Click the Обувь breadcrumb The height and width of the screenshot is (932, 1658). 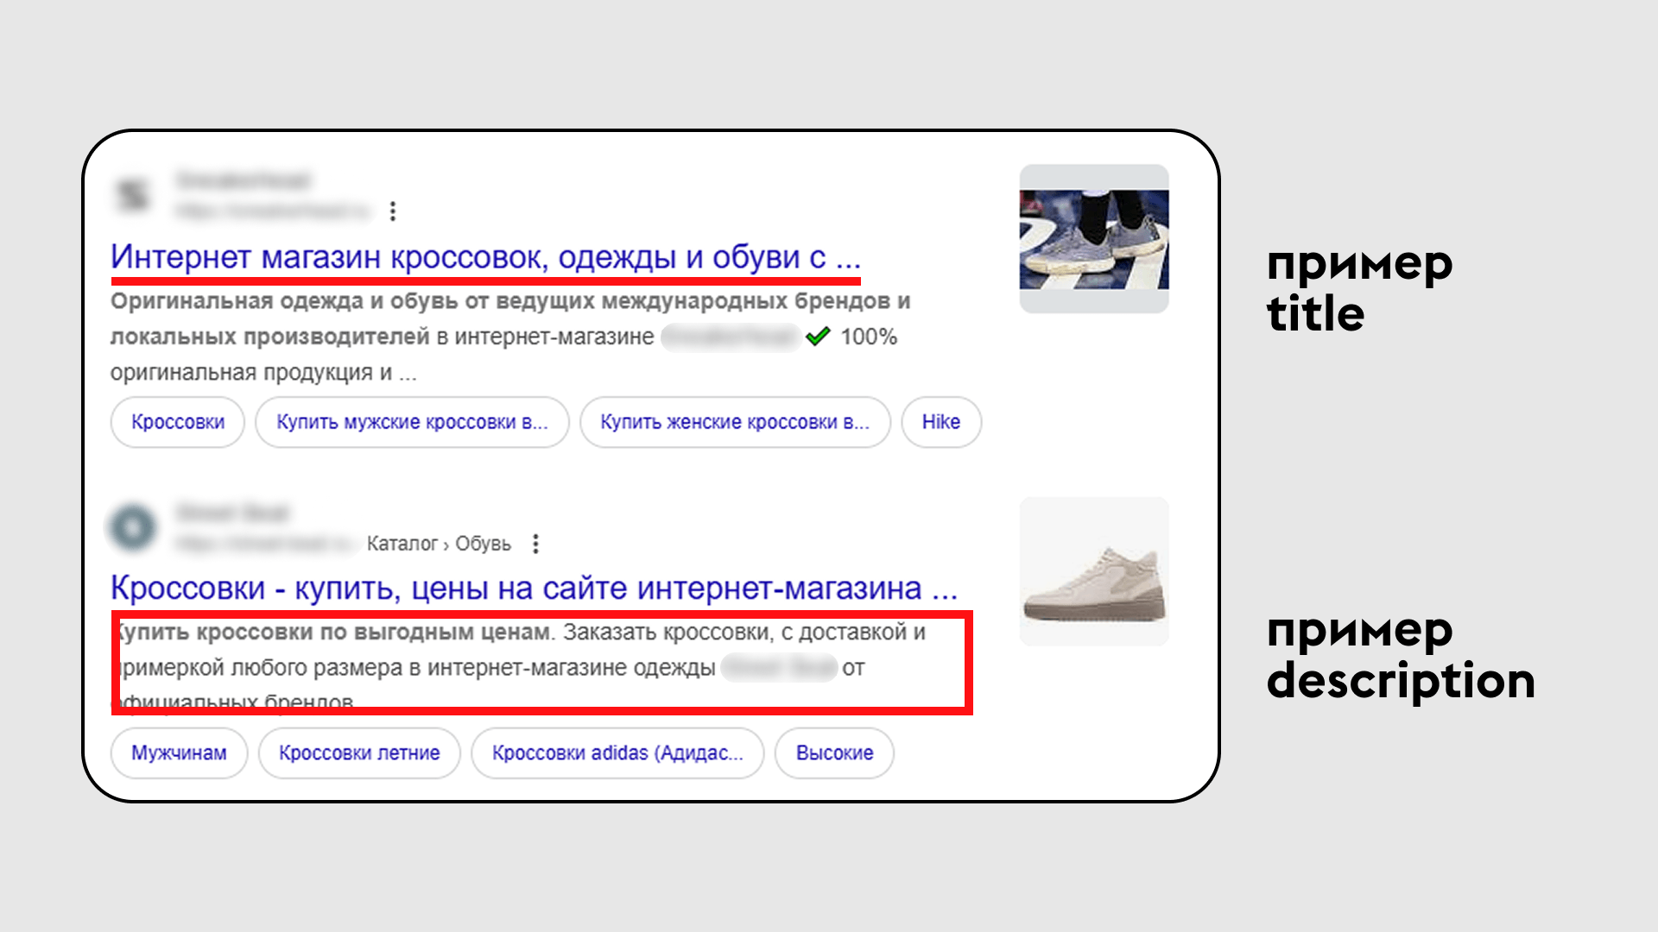tap(483, 544)
